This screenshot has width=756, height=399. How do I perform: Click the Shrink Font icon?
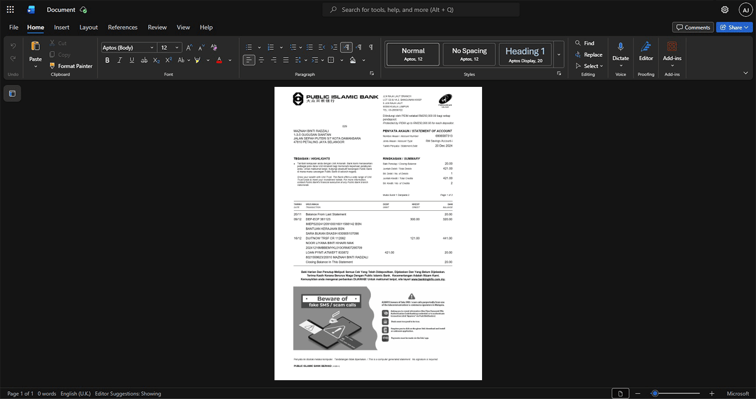click(x=201, y=48)
